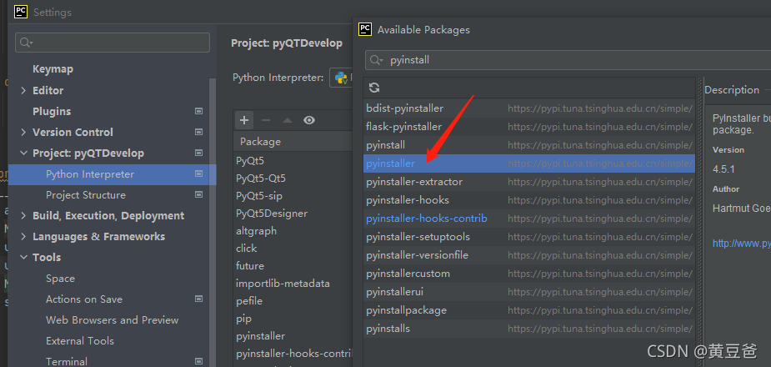Viewport: 771px width, 367px height.
Task: Select the PyQt5 row in installed packages
Action: coord(250,160)
